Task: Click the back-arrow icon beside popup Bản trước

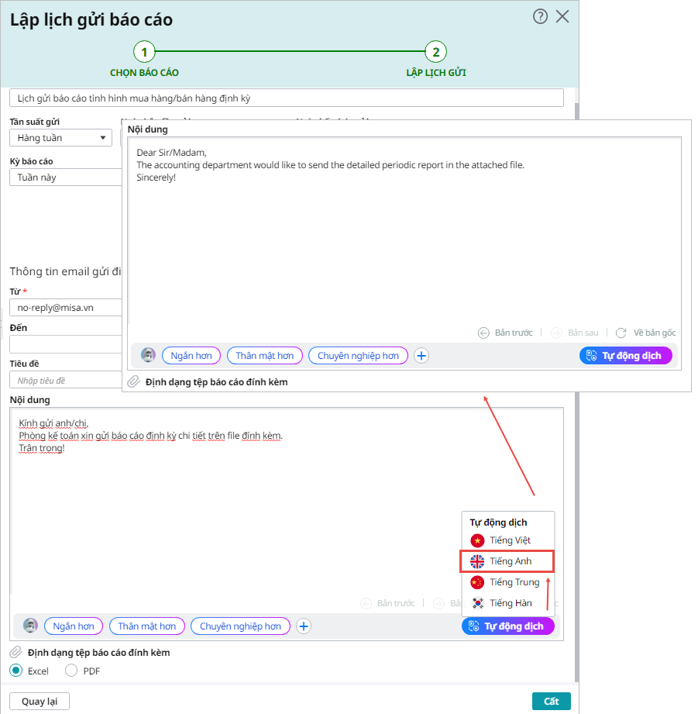Action: 483,333
